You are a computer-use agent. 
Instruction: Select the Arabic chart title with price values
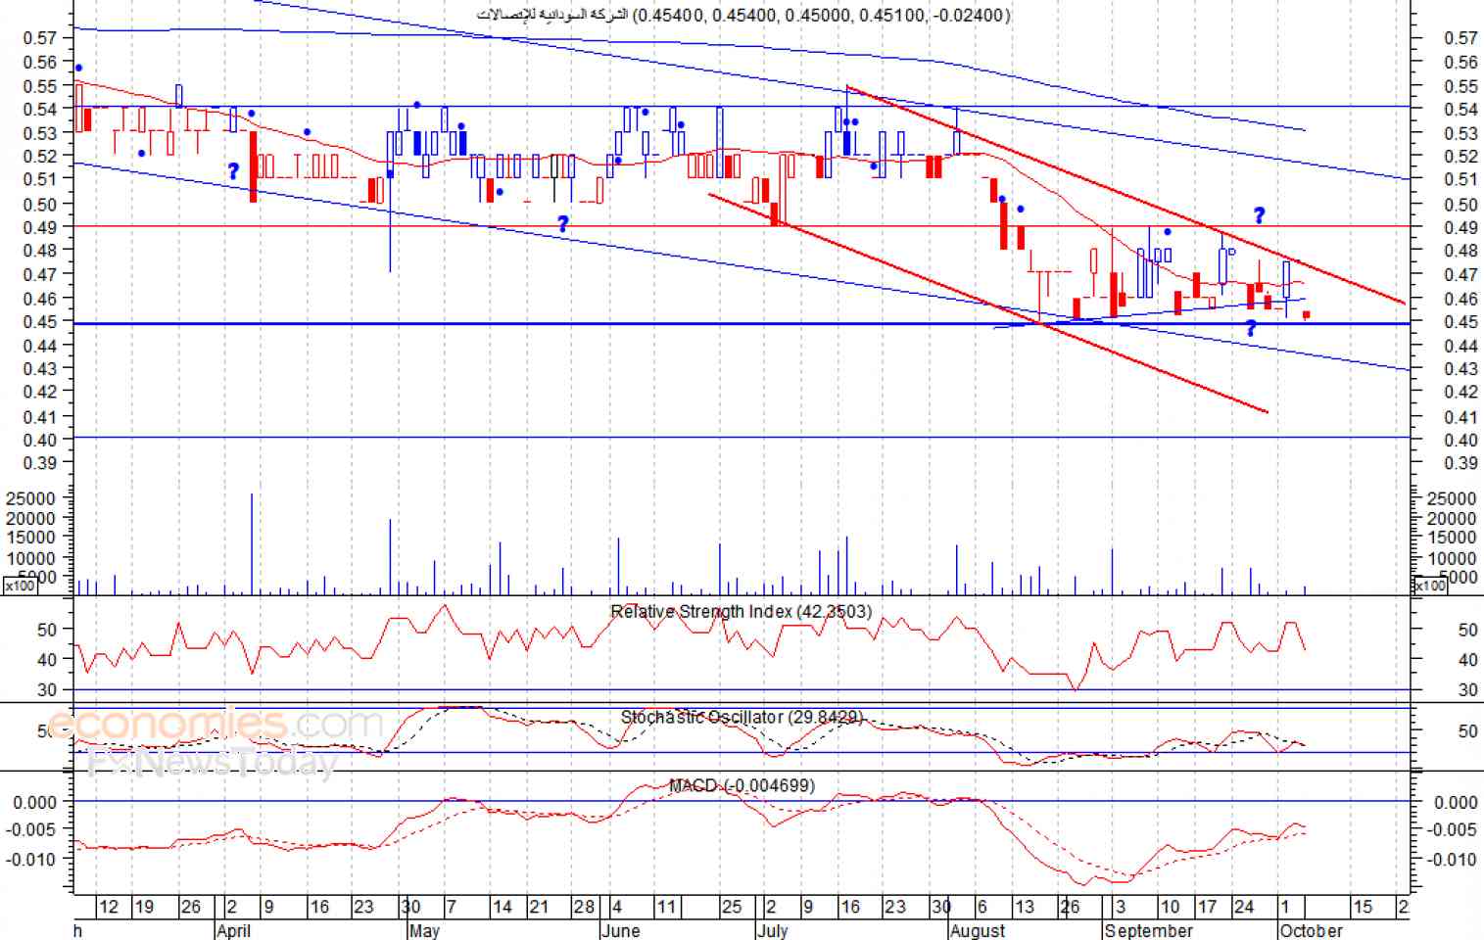pos(743,15)
